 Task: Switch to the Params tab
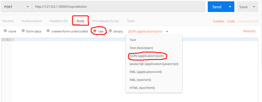tap(8, 21)
